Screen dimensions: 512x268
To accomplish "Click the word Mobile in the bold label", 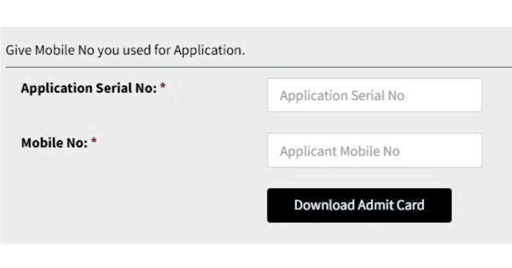I will [x=38, y=143].
